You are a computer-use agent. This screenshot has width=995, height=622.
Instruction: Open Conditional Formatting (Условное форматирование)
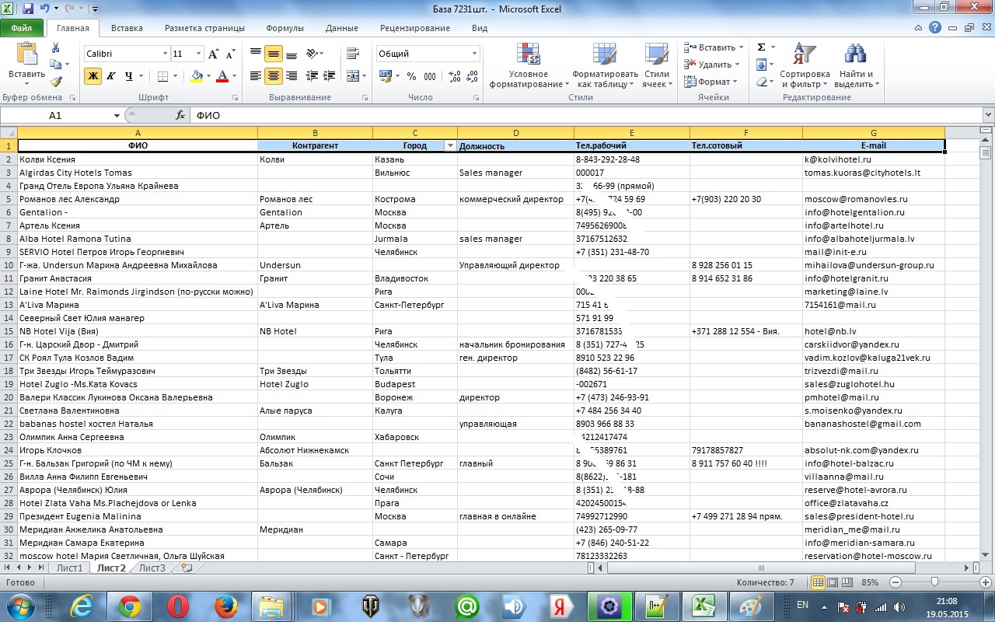529,65
